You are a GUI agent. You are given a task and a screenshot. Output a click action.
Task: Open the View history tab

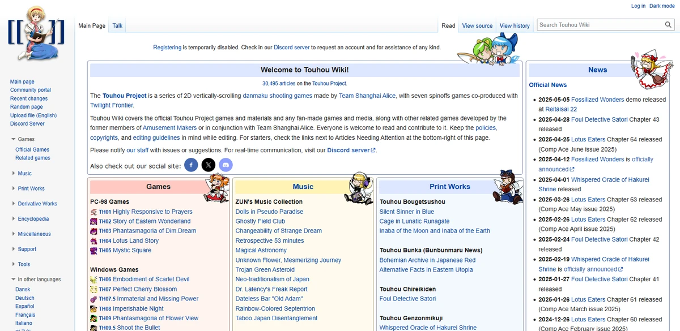pos(514,25)
